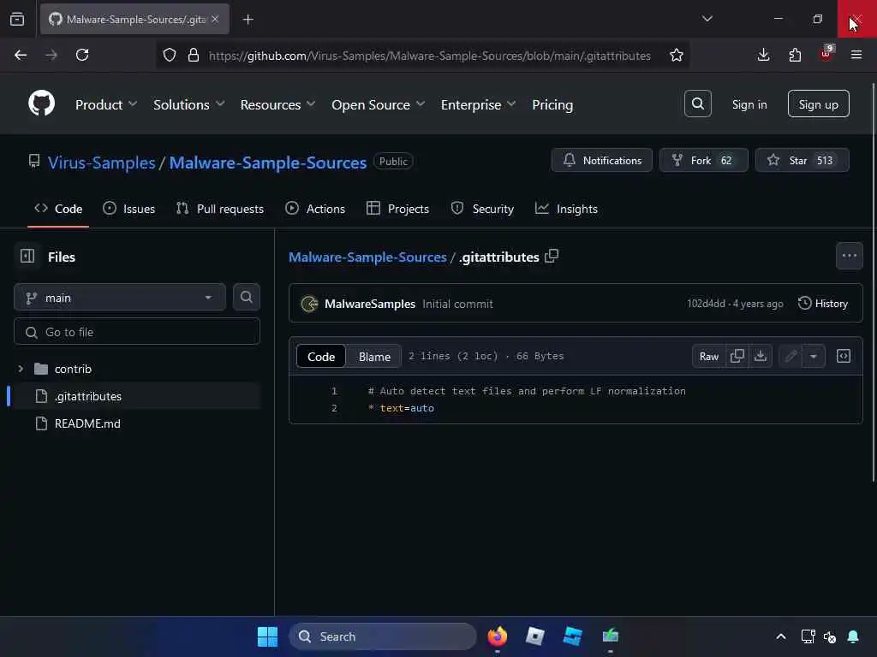Download the raw file icon

point(761,356)
